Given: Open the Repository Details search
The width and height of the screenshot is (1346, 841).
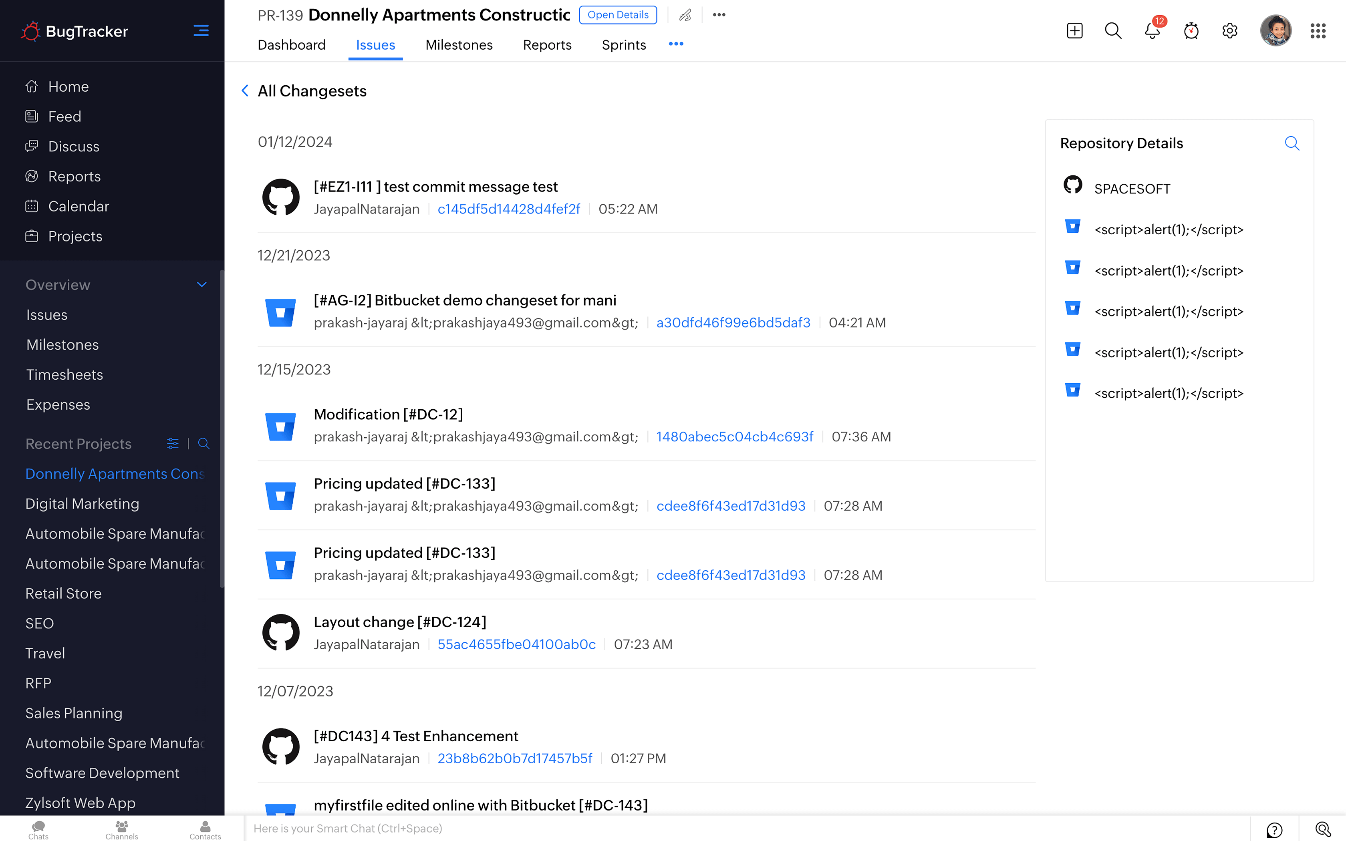Looking at the screenshot, I should (x=1293, y=143).
